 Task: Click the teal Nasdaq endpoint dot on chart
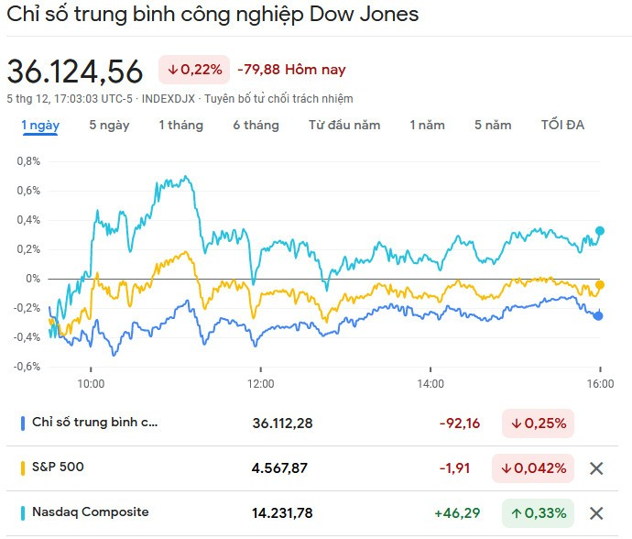click(x=600, y=231)
